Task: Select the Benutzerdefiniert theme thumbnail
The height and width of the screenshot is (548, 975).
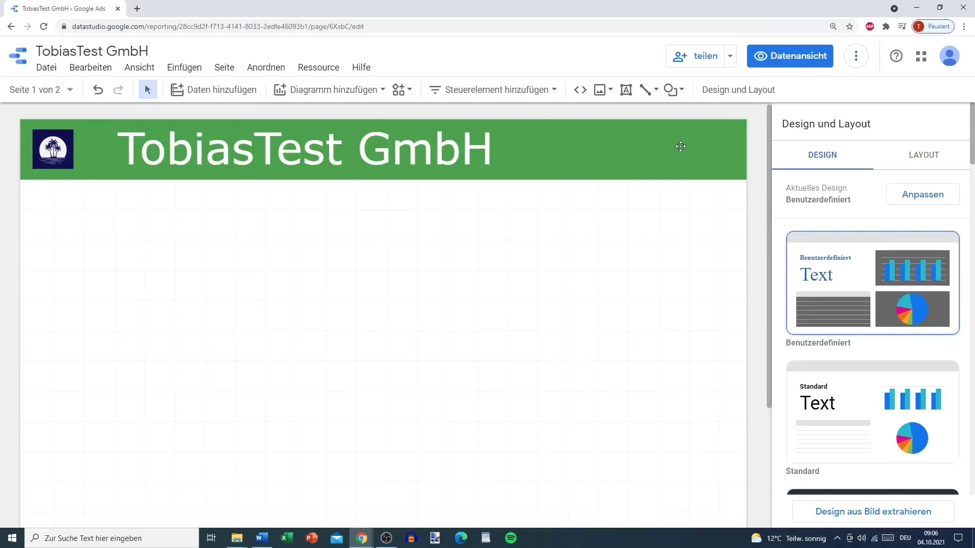Action: pyautogui.click(x=872, y=283)
